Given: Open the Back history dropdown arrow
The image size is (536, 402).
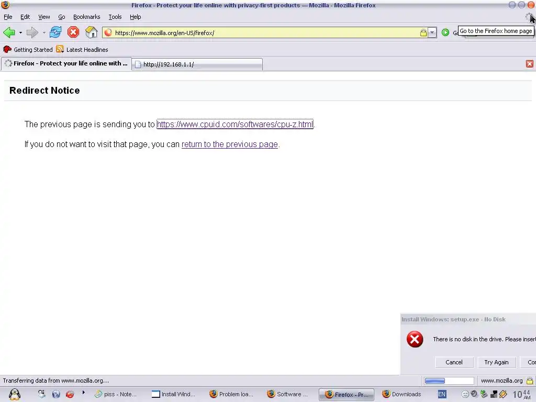Looking at the screenshot, I should pos(20,33).
